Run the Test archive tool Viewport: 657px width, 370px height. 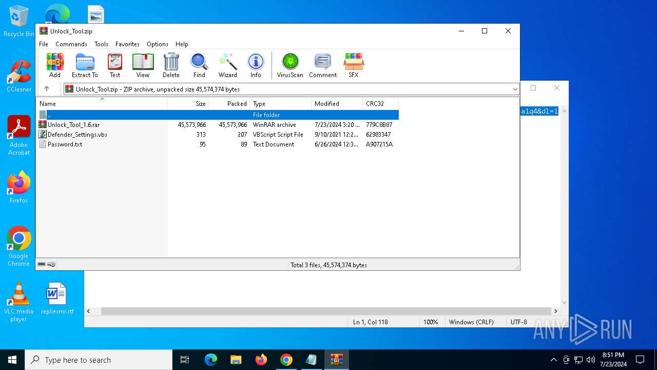[x=115, y=65]
